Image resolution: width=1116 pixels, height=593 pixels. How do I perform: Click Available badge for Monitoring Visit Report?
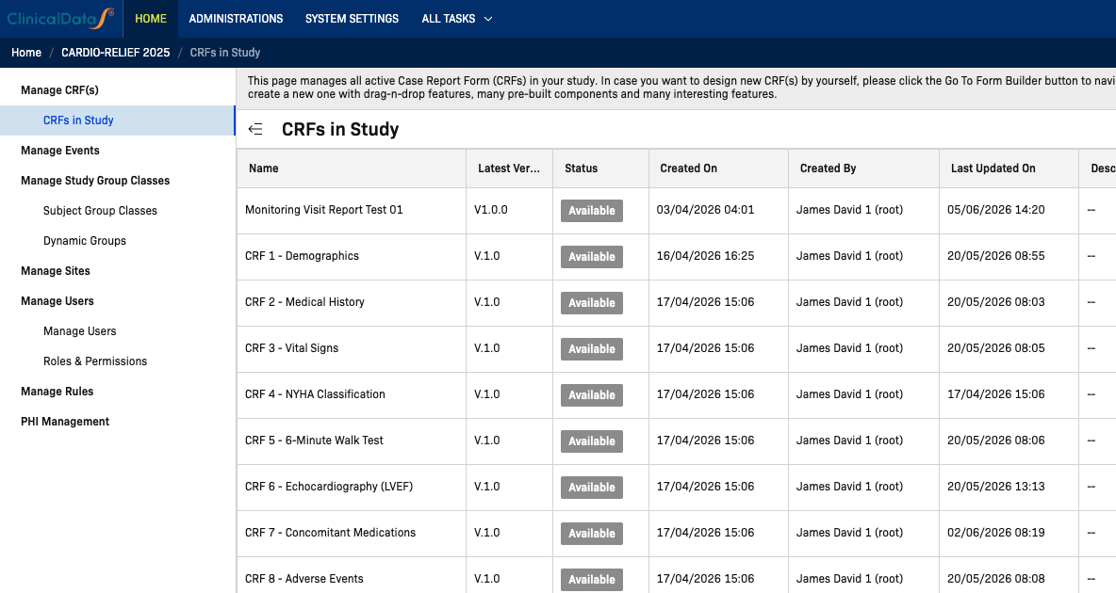click(591, 211)
